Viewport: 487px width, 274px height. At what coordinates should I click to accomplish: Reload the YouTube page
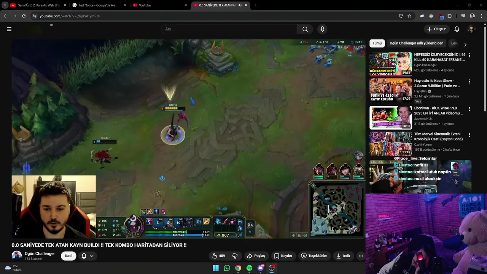pyautogui.click(x=24, y=16)
